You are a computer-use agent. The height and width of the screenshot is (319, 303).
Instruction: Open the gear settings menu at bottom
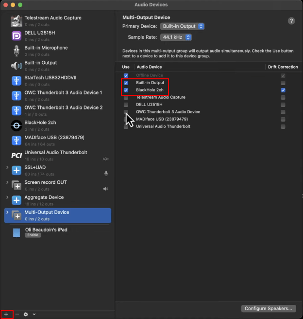[26, 314]
